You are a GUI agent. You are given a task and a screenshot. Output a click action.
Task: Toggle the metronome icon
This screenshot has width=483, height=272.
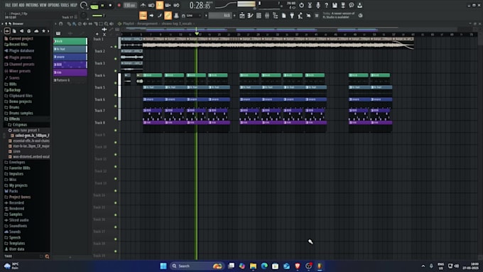click(x=143, y=5)
